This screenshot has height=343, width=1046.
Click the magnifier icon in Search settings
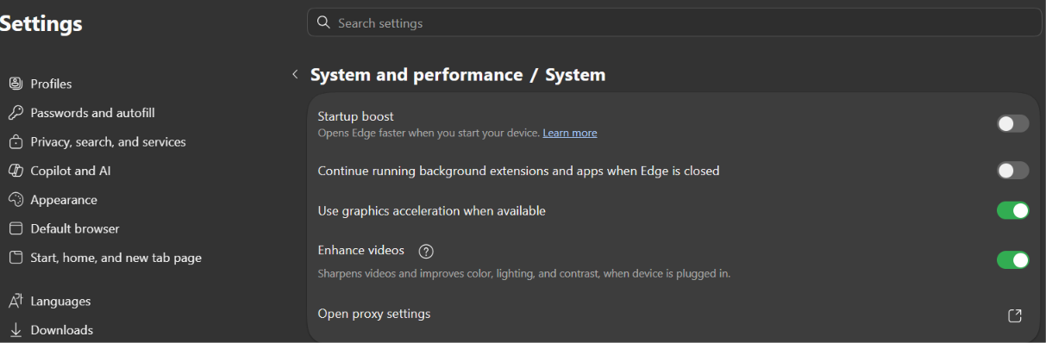(x=323, y=22)
